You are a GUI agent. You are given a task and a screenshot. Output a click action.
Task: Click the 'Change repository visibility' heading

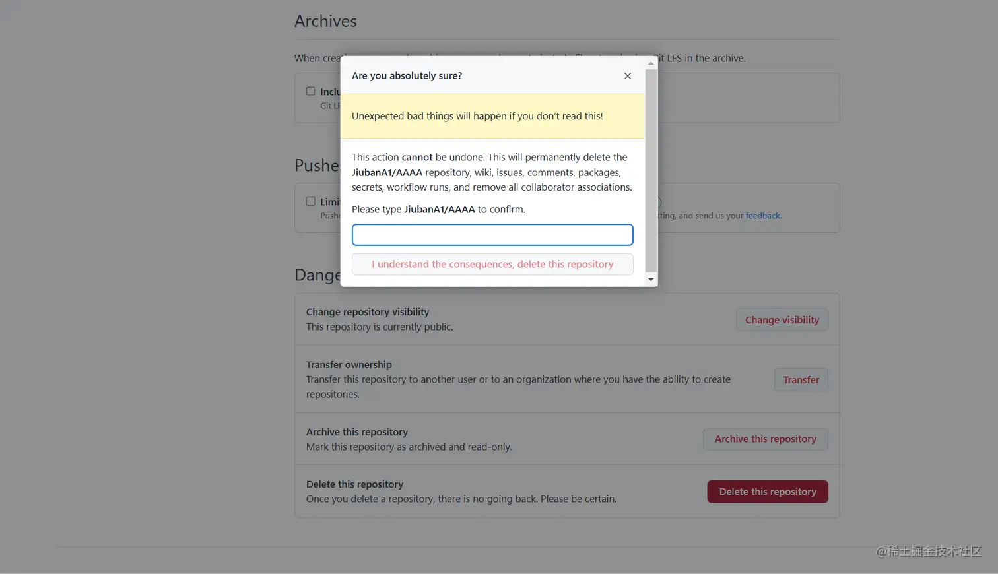(x=368, y=312)
